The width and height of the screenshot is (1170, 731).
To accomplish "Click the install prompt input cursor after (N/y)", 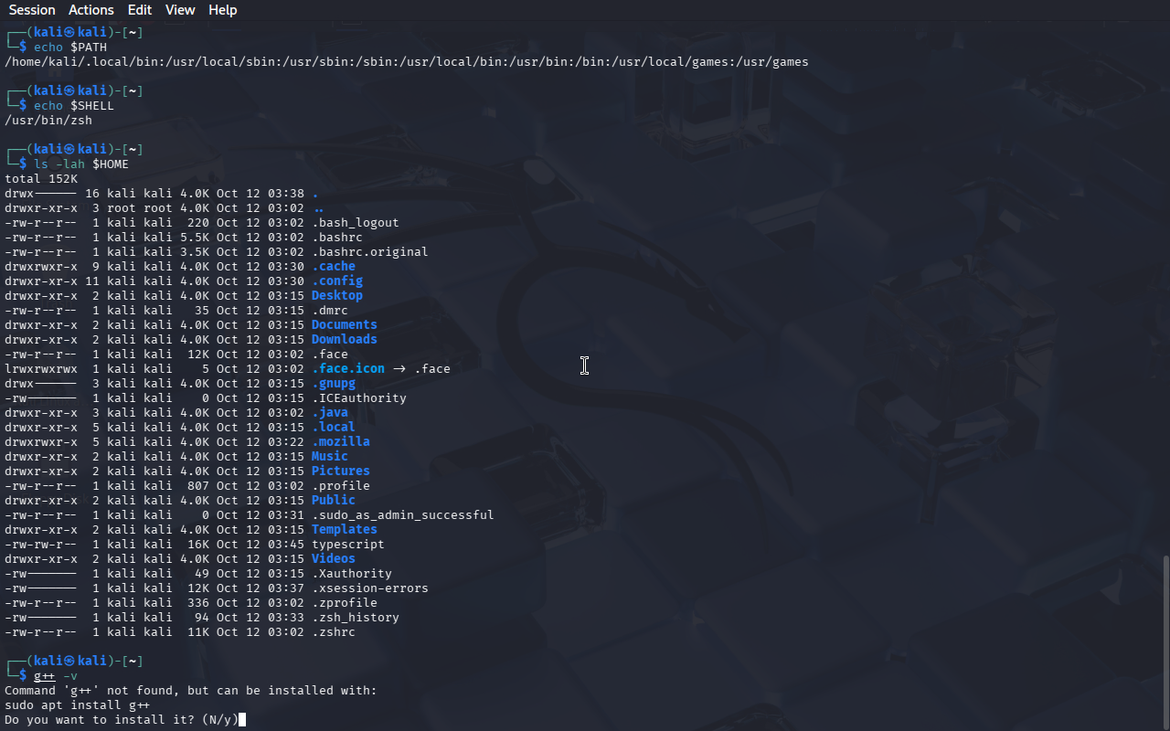I will pyautogui.click(x=242, y=720).
